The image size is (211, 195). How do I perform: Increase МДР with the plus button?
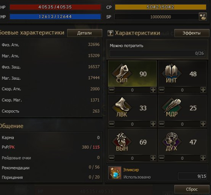pyautogui.click(x=203, y=124)
